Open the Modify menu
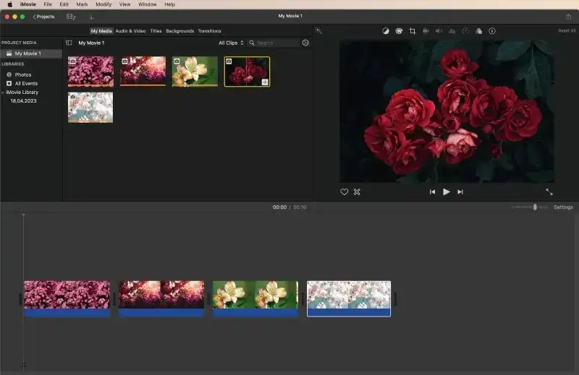Viewport: 579px width, 375px height. pyautogui.click(x=103, y=4)
